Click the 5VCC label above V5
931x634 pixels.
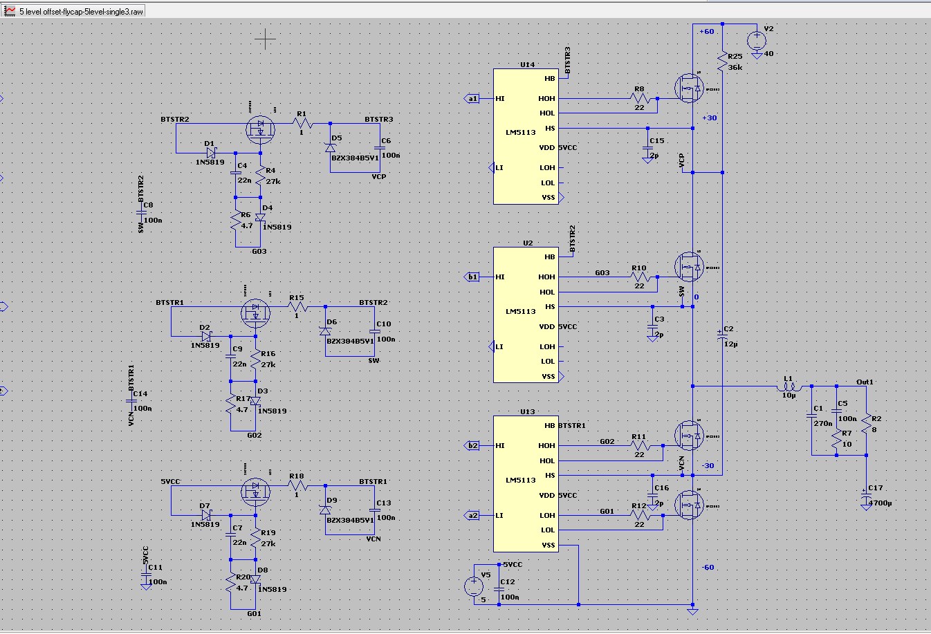coord(513,565)
